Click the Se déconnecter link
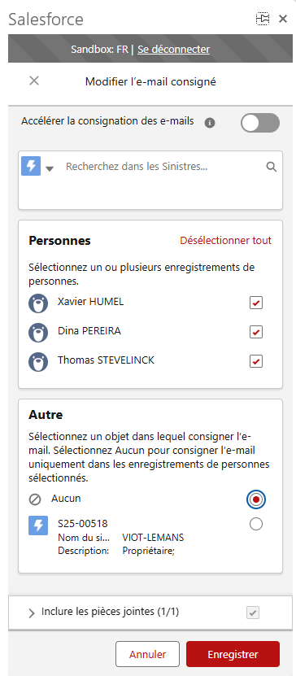296x676 pixels. point(174,49)
